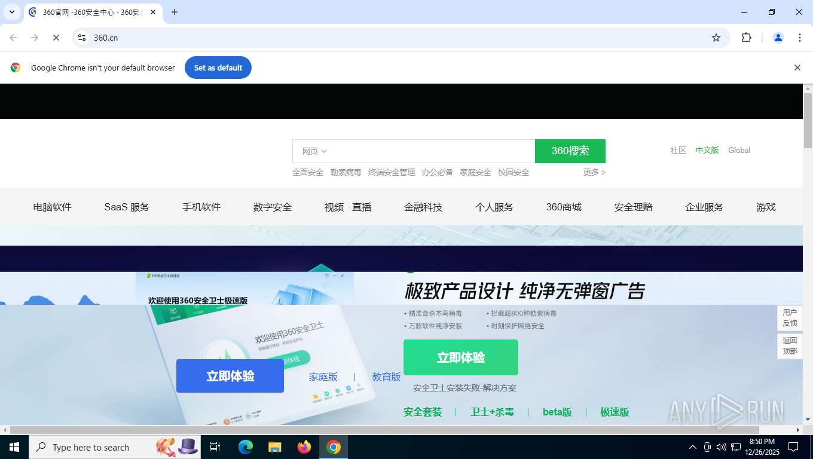Launch Firefox from taskbar
Viewport: 813px width, 459px height.
pos(304,447)
